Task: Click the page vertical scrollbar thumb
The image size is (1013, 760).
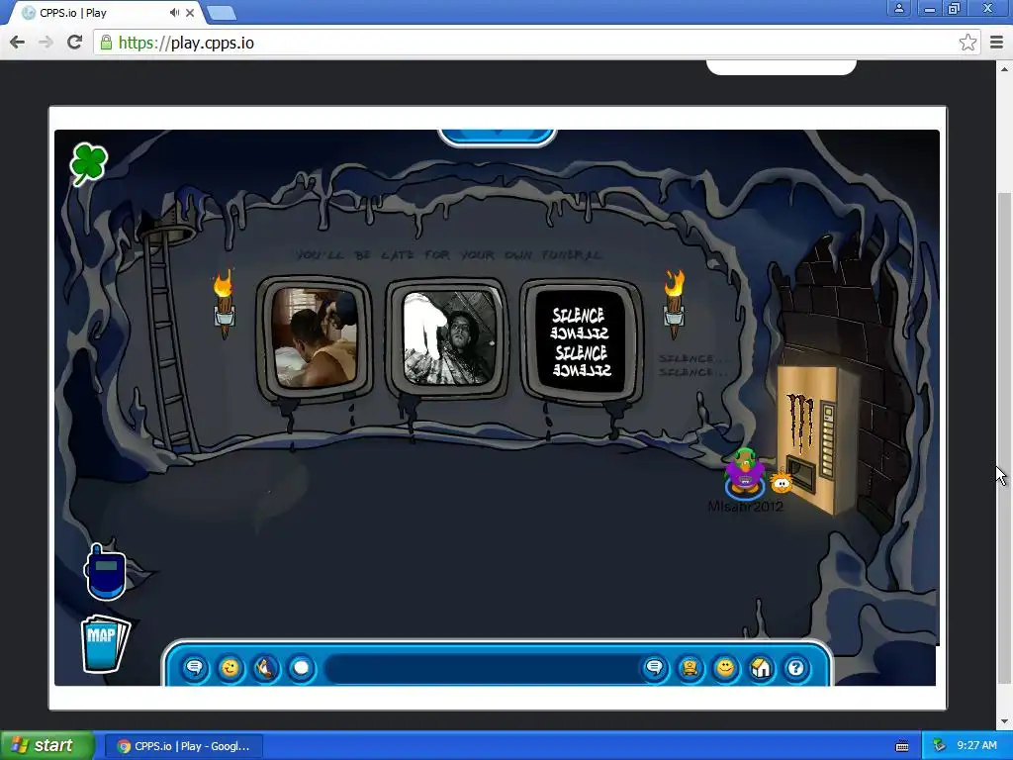Action: [1003, 439]
